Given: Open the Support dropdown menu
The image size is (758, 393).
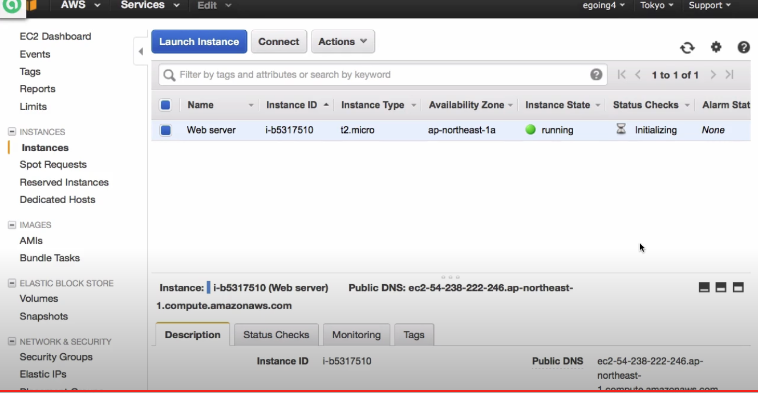Looking at the screenshot, I should pyautogui.click(x=710, y=5).
